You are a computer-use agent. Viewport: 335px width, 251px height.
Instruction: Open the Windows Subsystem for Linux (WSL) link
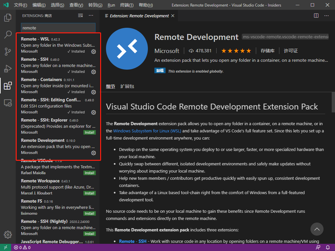147,131
